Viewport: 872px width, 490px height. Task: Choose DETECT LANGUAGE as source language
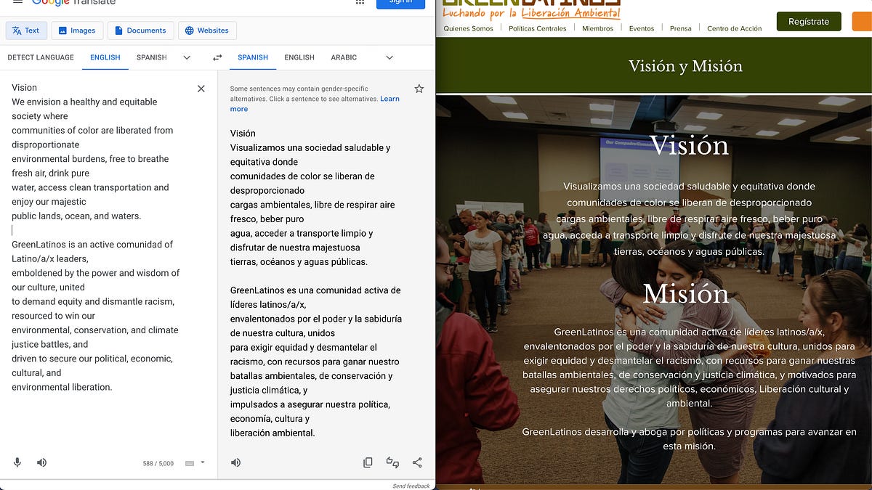tap(41, 57)
